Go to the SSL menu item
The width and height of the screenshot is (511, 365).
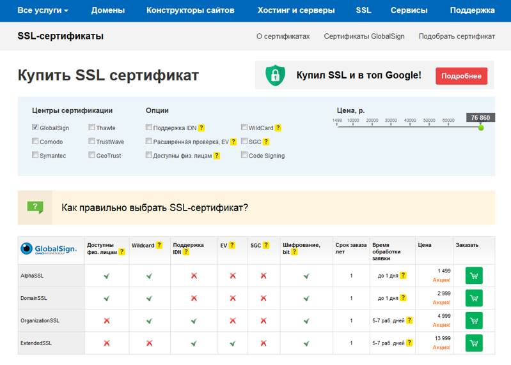364,10
